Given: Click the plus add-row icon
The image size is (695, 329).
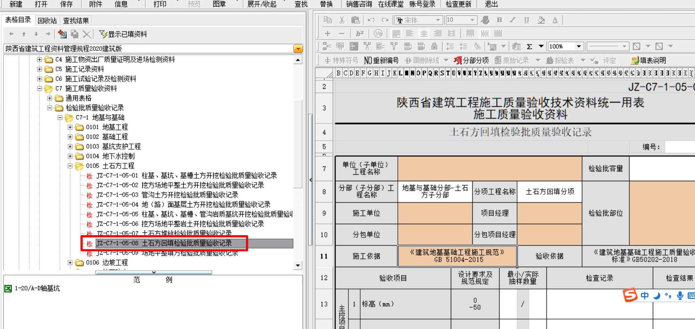Looking at the screenshot, I should [328, 33].
